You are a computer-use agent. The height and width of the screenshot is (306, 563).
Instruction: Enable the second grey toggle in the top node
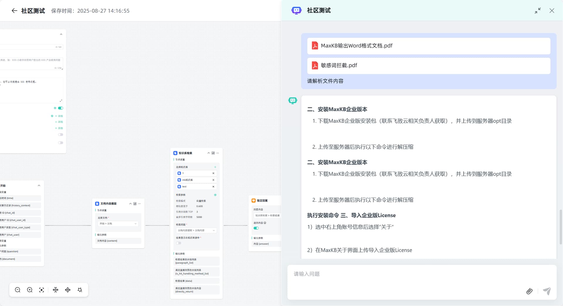pos(61,143)
